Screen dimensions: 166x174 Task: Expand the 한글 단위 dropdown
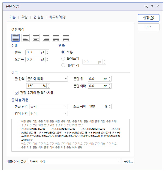pyautogui.click(x=49, y=106)
